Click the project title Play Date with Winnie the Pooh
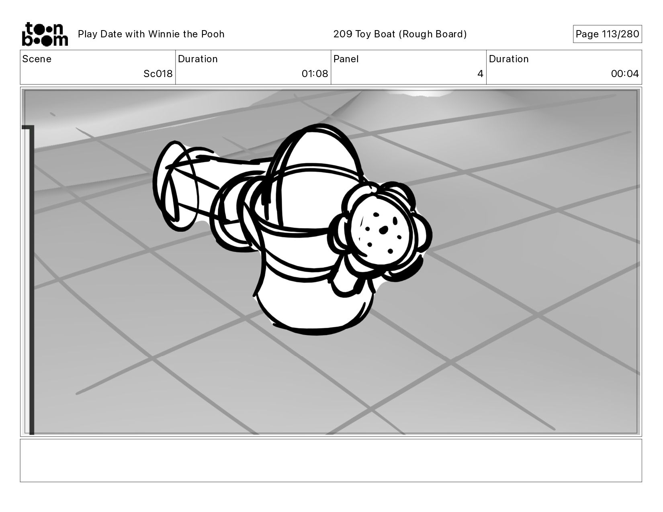This screenshot has height=512, width=663. click(x=151, y=34)
